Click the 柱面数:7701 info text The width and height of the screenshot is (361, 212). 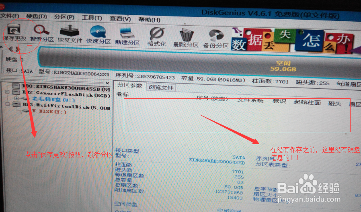click(270, 81)
